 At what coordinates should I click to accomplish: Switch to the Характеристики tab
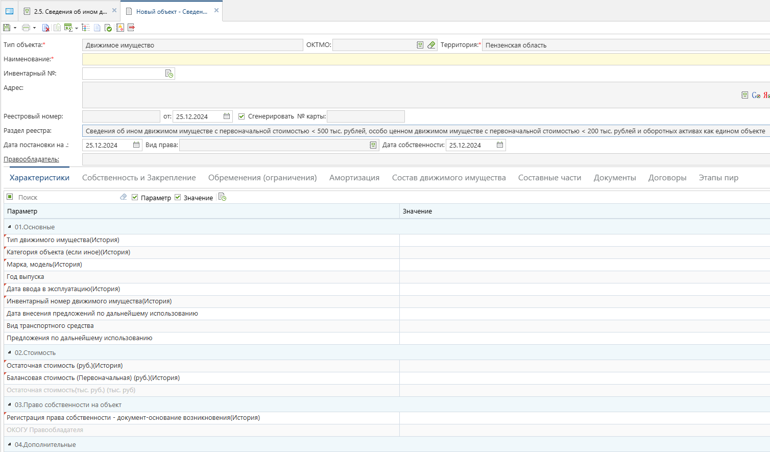[39, 178]
